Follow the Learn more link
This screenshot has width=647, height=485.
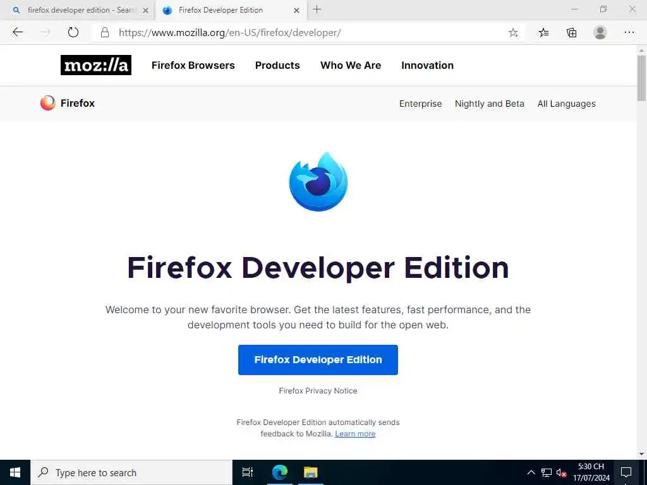(355, 433)
